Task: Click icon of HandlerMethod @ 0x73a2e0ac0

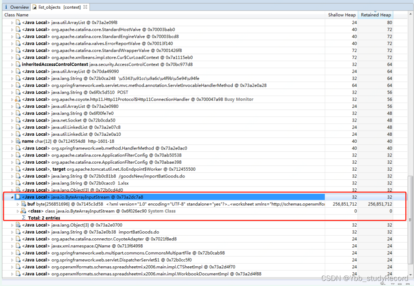Action: [x=18, y=148]
